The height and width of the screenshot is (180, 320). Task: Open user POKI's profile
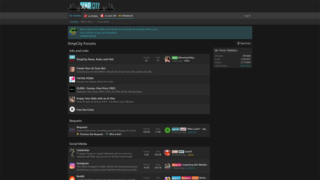coord(187,61)
